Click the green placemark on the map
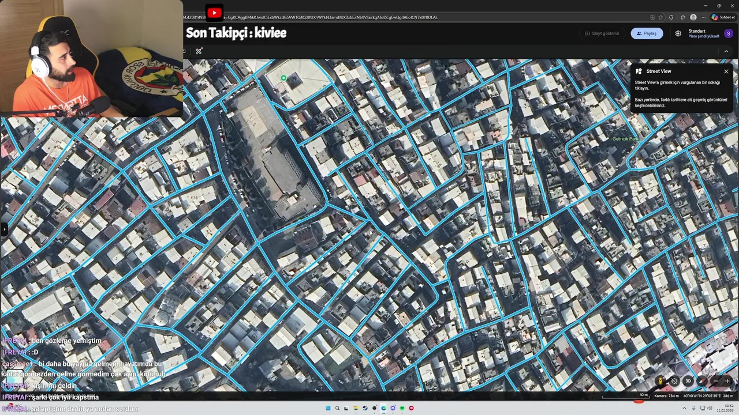Viewport: 739px width, 415px height. [x=283, y=78]
